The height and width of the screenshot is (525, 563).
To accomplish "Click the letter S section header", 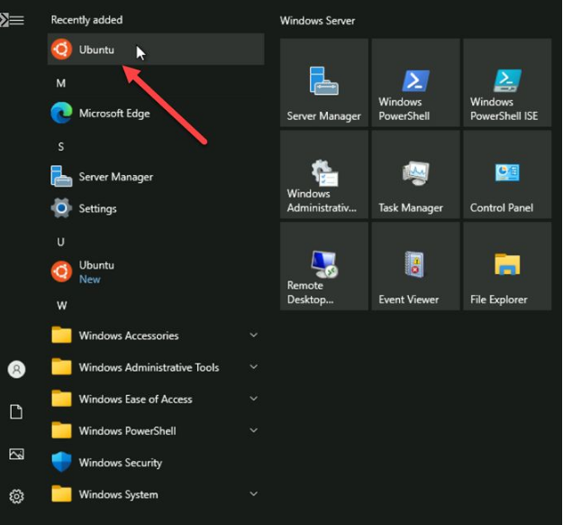I will [x=61, y=147].
